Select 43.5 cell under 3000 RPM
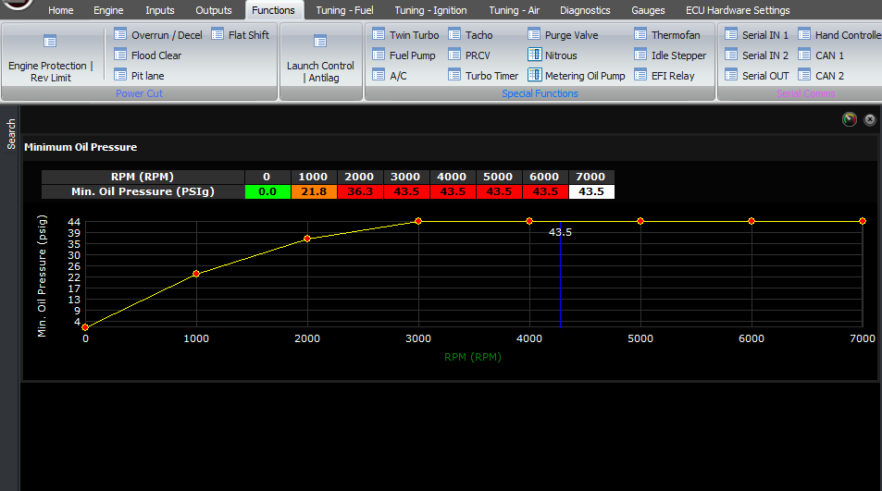Viewport: 882px width, 491px height. [406, 191]
